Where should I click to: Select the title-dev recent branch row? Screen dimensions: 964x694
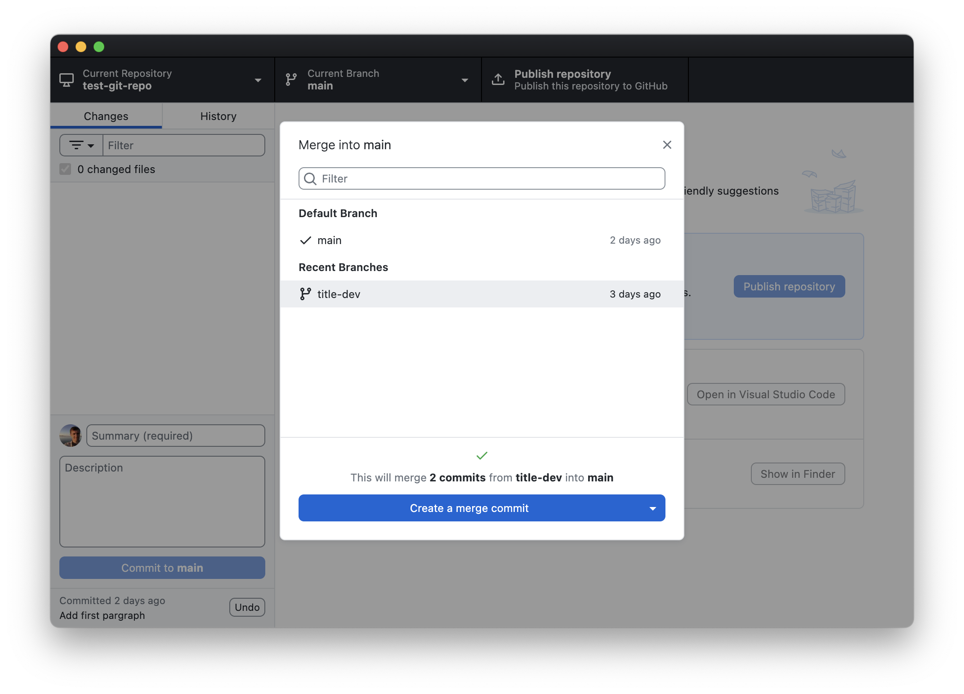click(482, 294)
